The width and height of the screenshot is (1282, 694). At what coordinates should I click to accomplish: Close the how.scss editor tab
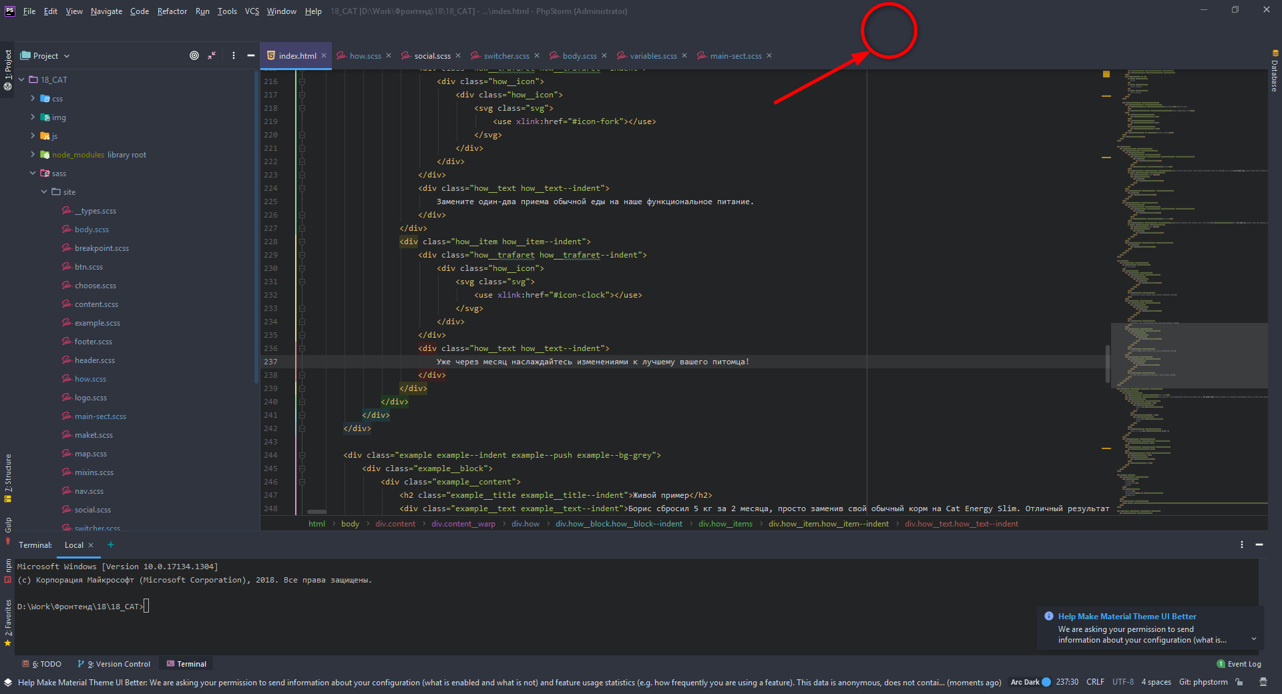389,55
